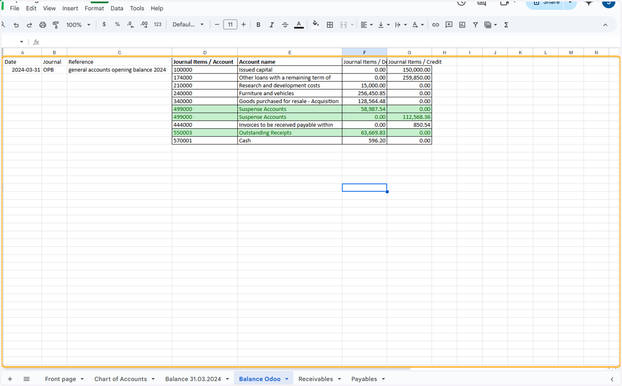Decrease decimal places icon
This screenshot has height=386, width=622.
(131, 24)
